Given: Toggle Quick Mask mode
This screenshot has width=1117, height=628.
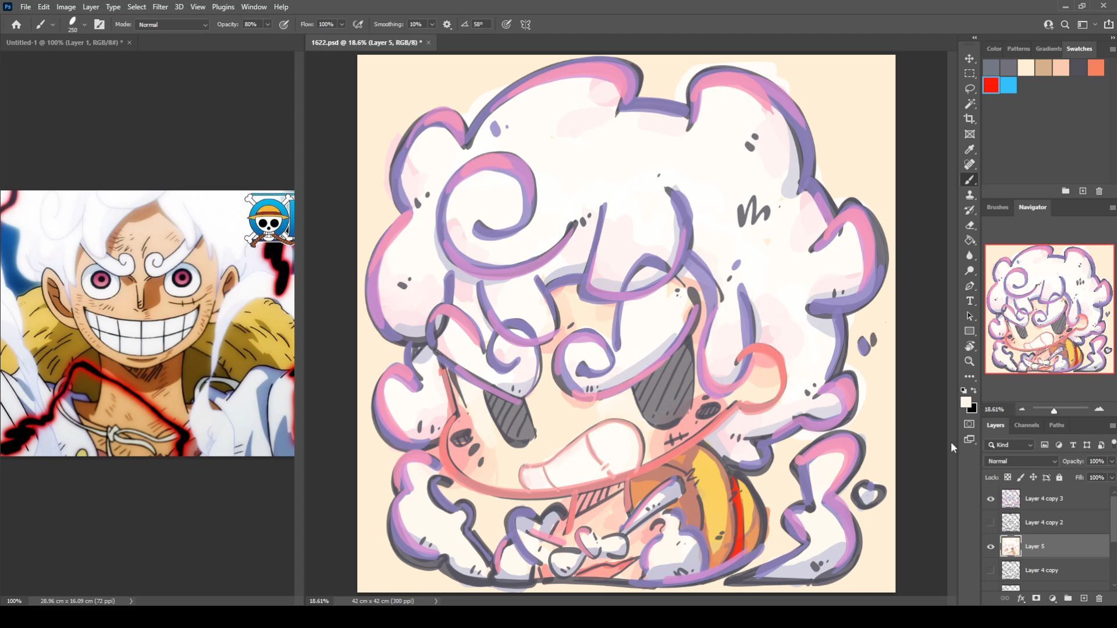Looking at the screenshot, I should tap(969, 424).
